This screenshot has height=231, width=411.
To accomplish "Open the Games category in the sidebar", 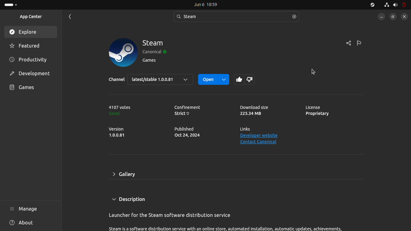I will pos(26,87).
